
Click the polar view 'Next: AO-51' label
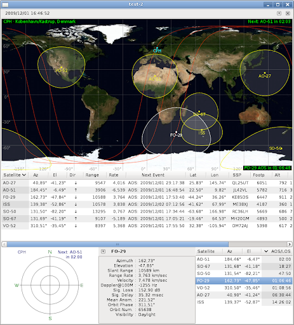point(70,255)
